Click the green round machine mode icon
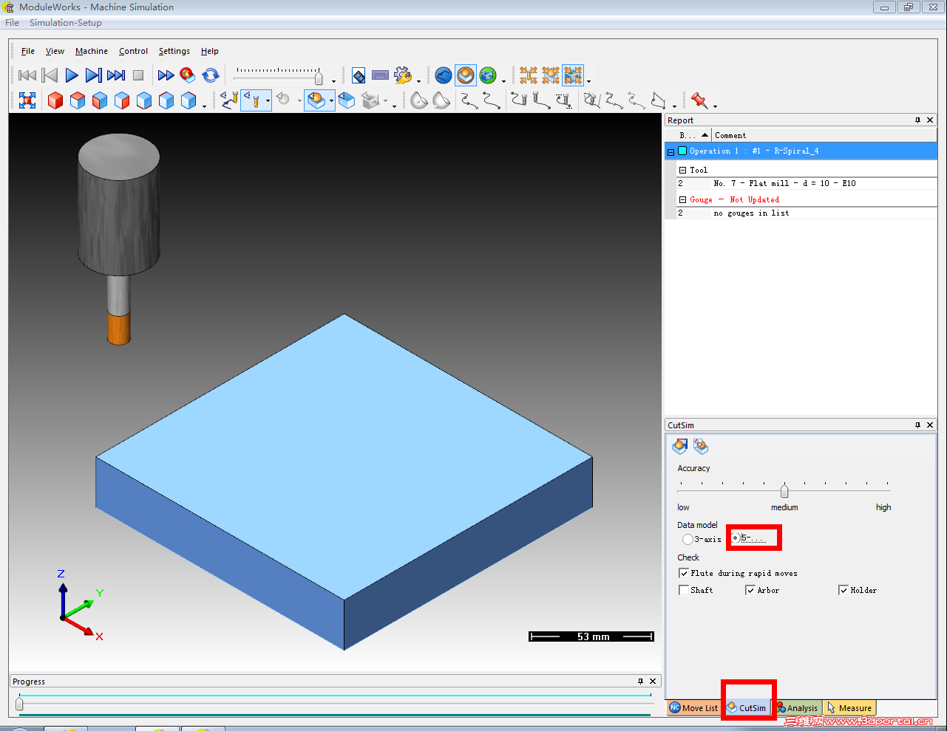 coord(488,75)
